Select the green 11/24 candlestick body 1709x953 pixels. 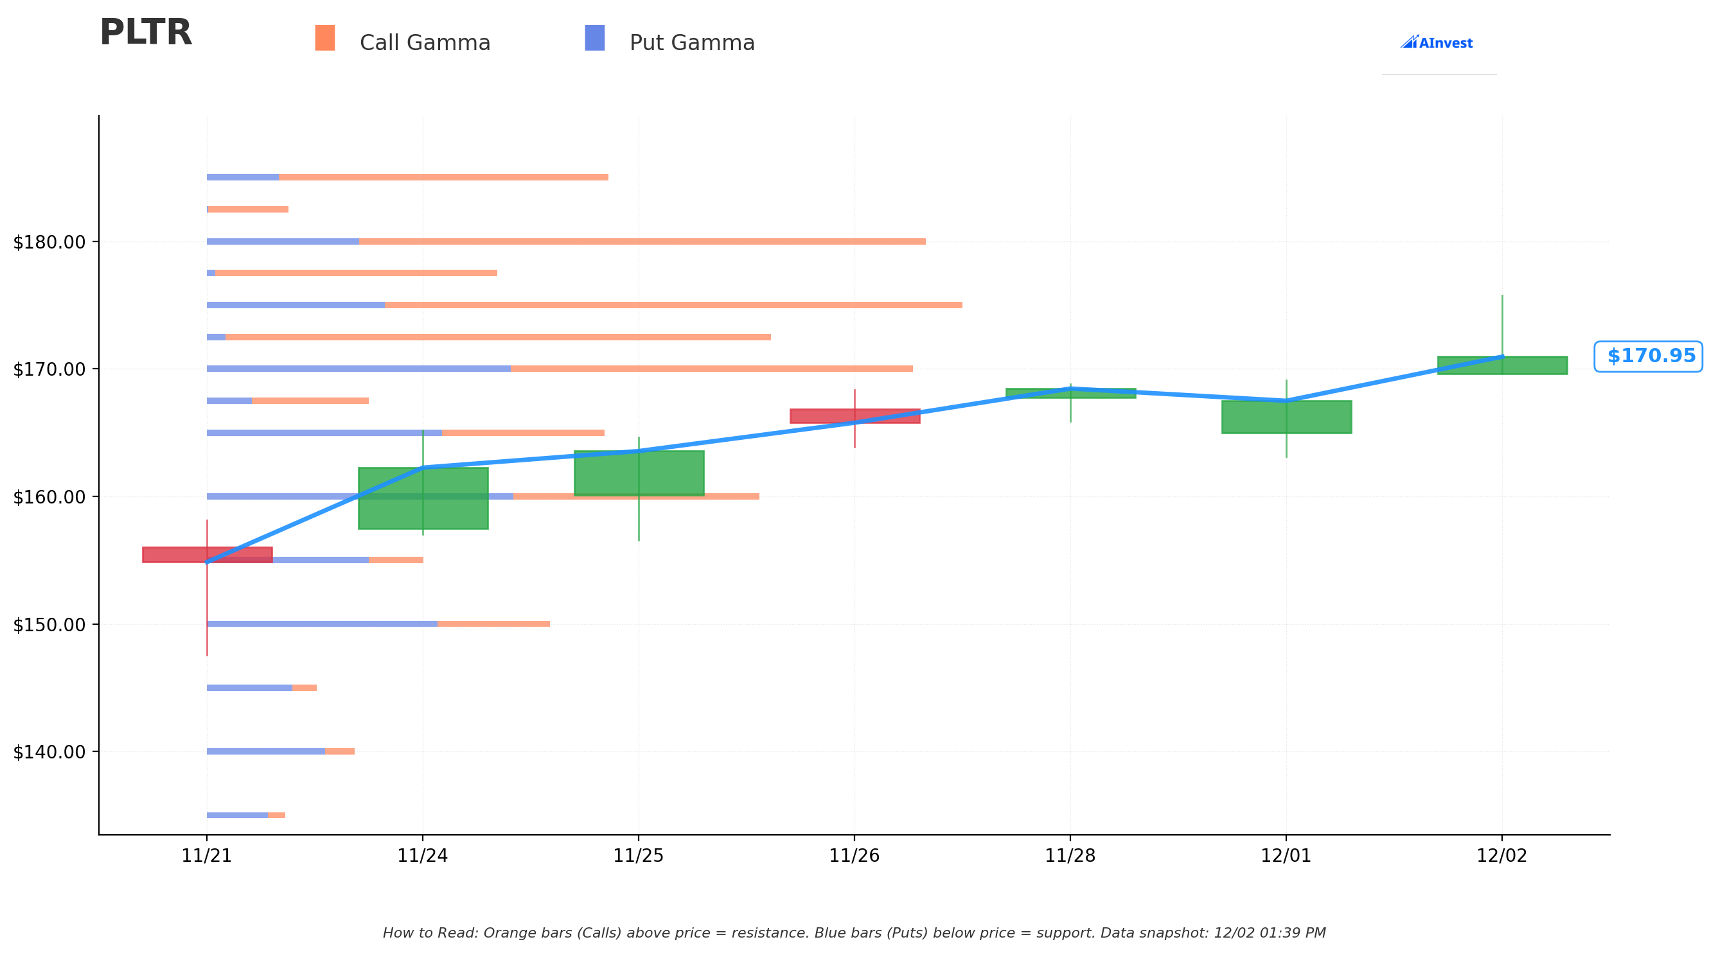(423, 498)
